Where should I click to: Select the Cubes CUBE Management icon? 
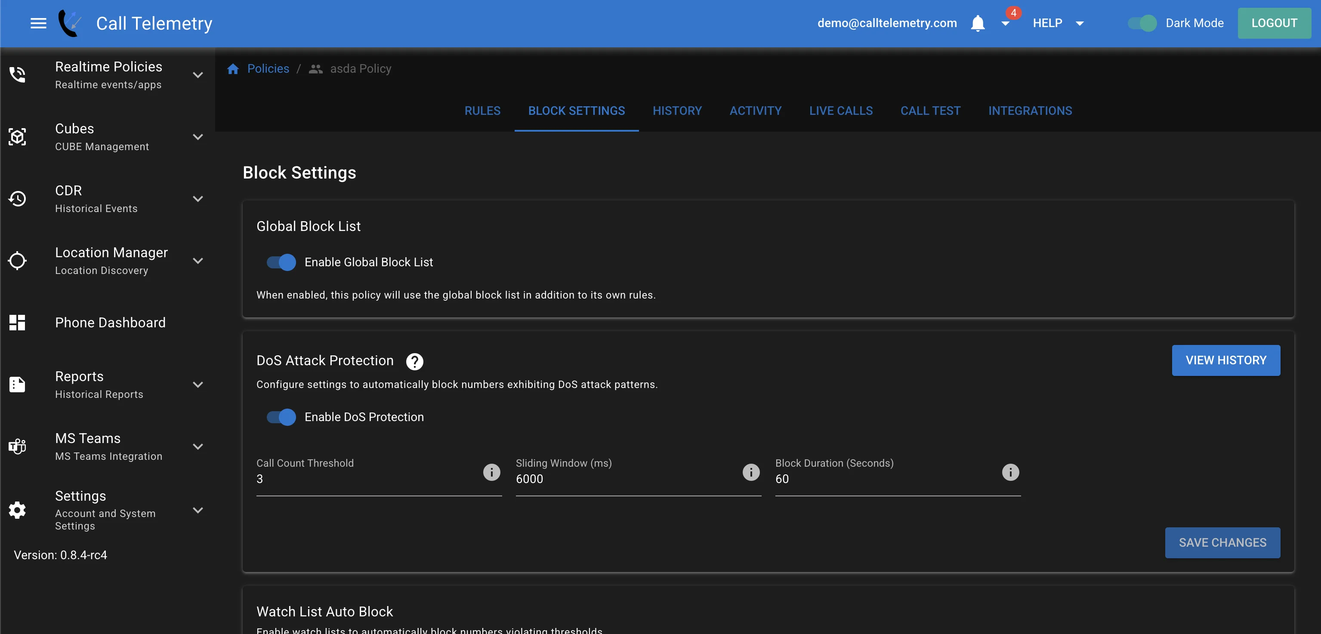[x=18, y=137]
